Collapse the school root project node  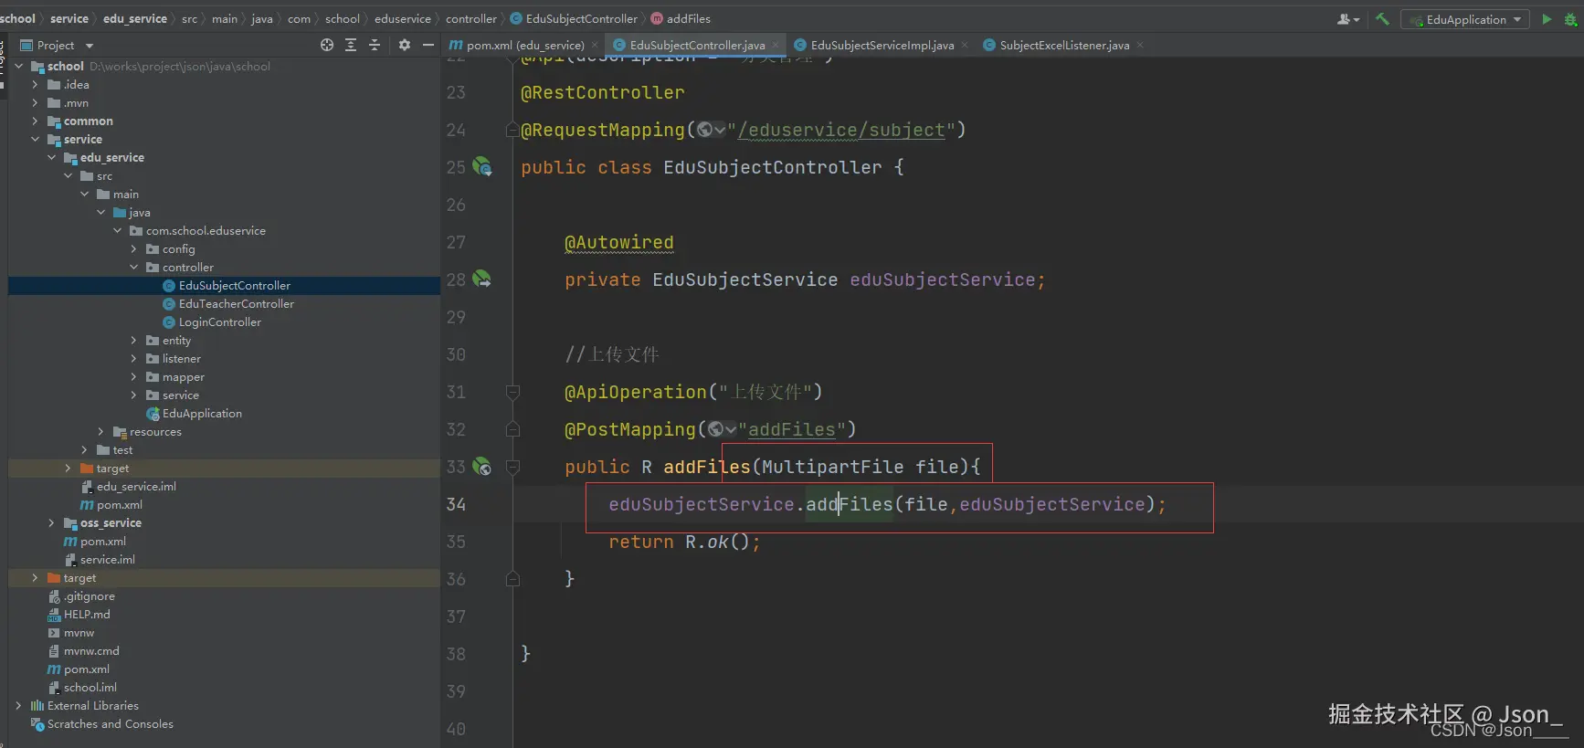19,66
